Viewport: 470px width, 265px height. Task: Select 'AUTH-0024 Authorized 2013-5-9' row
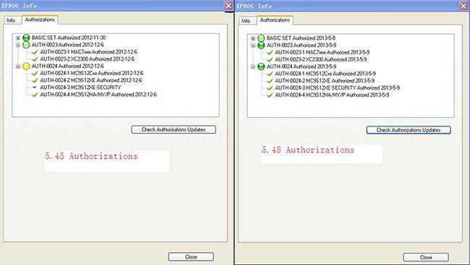pyautogui.click(x=302, y=66)
